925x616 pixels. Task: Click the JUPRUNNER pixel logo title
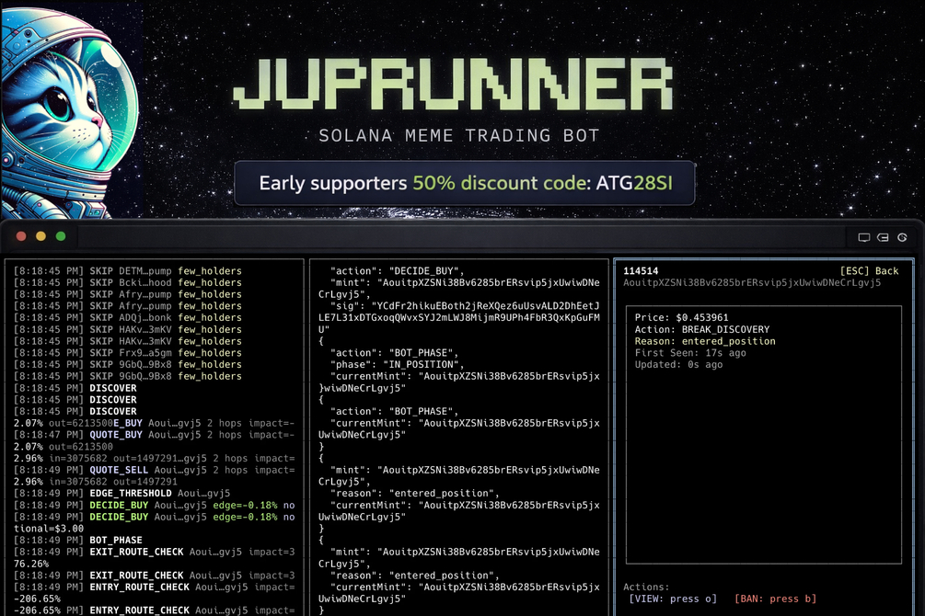(x=453, y=83)
